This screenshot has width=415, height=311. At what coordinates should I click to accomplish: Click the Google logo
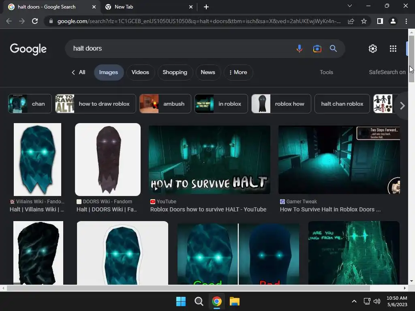click(28, 49)
